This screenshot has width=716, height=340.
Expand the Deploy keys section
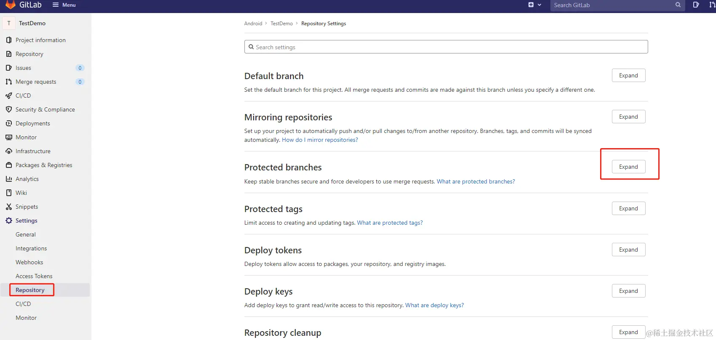point(628,291)
